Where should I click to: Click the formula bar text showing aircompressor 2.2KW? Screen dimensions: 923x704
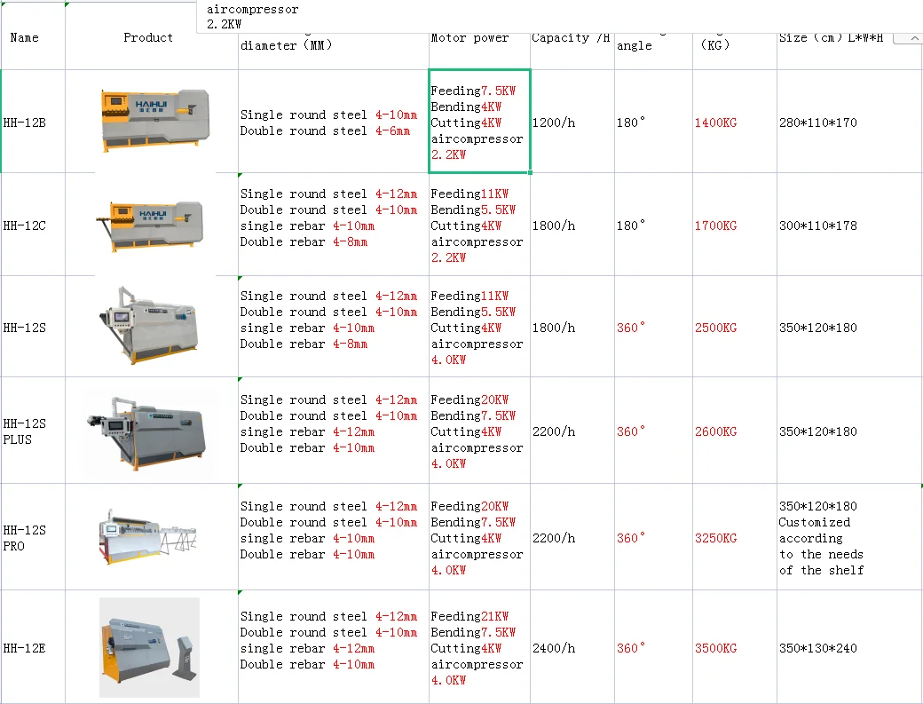pos(253,17)
